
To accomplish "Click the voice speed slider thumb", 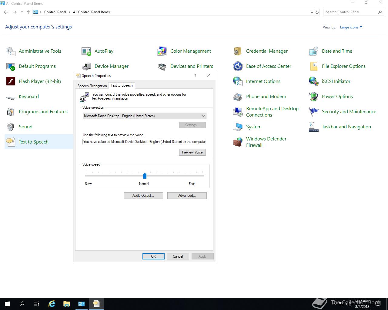I will coord(145,176).
